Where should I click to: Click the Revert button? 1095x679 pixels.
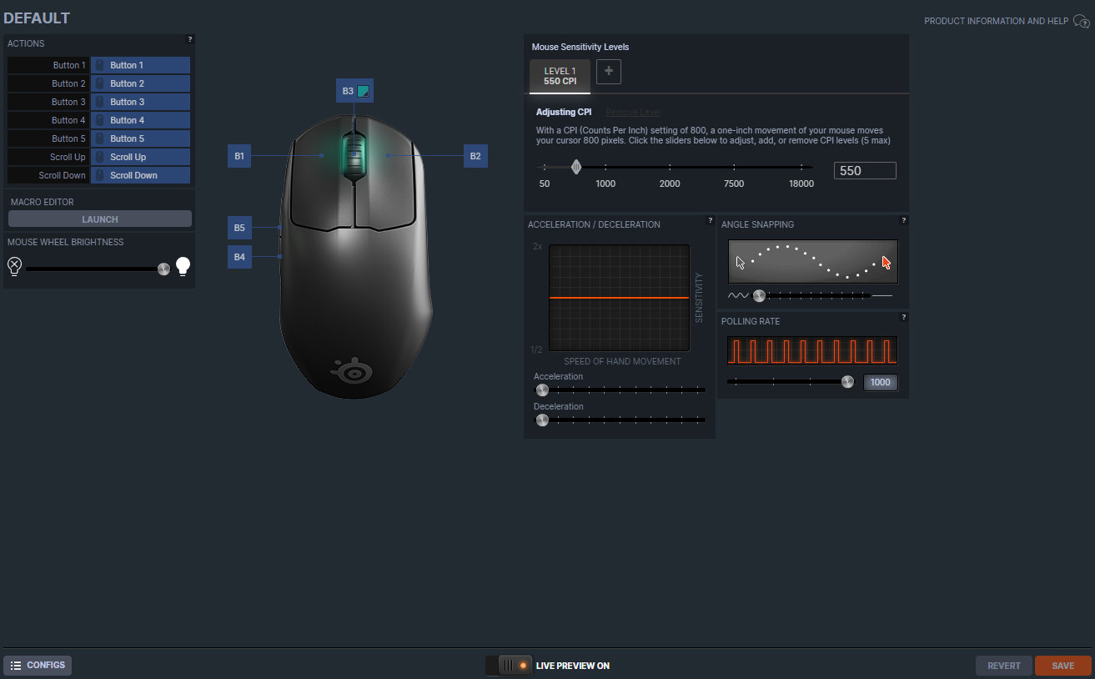coord(1004,666)
